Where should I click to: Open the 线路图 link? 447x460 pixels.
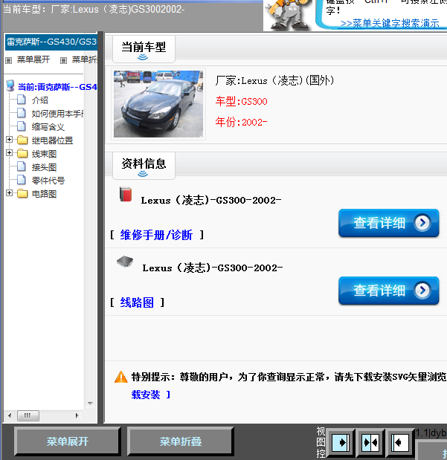coord(137,302)
